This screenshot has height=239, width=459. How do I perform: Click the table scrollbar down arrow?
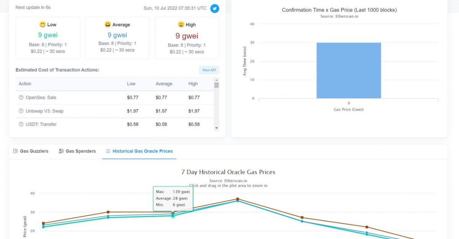[x=217, y=128]
